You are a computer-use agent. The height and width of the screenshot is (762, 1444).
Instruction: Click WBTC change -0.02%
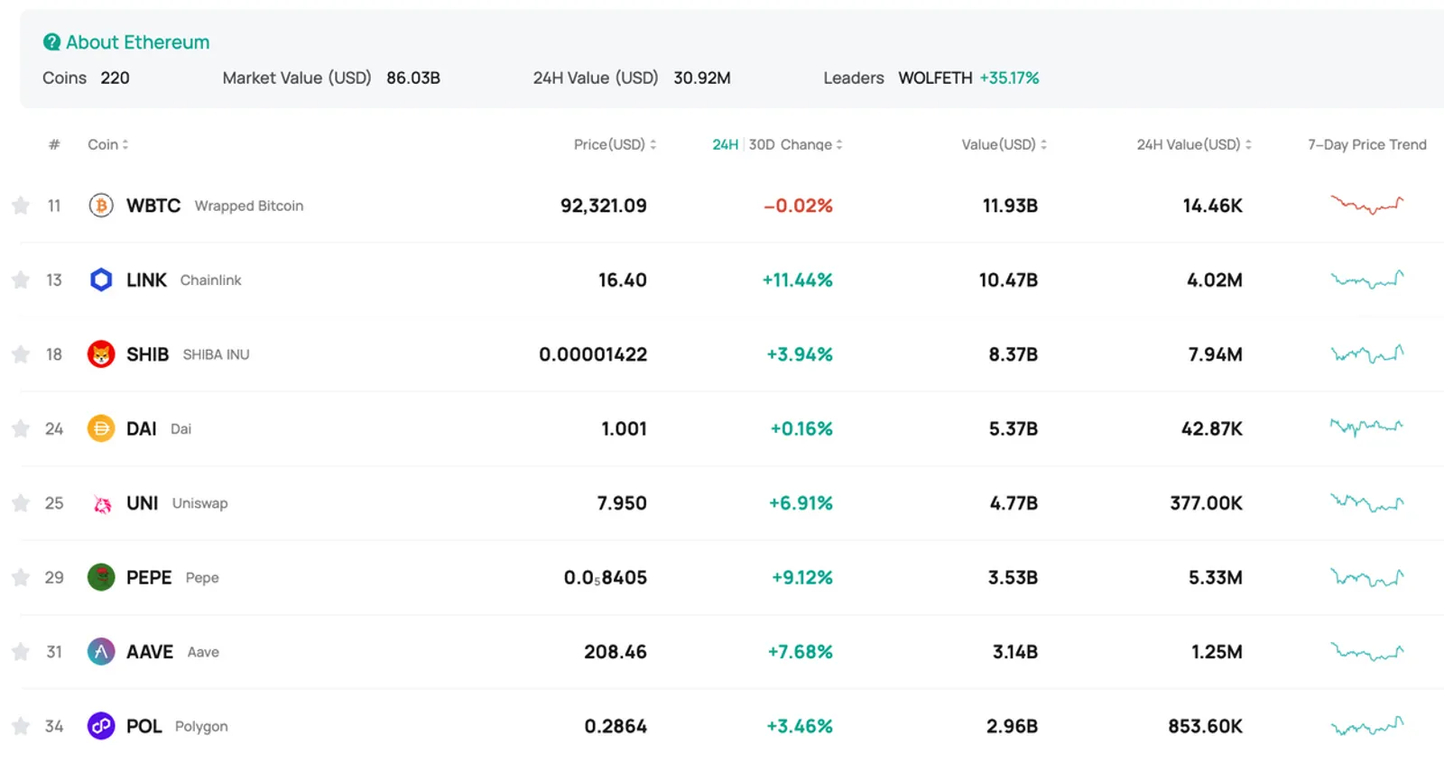pos(799,206)
